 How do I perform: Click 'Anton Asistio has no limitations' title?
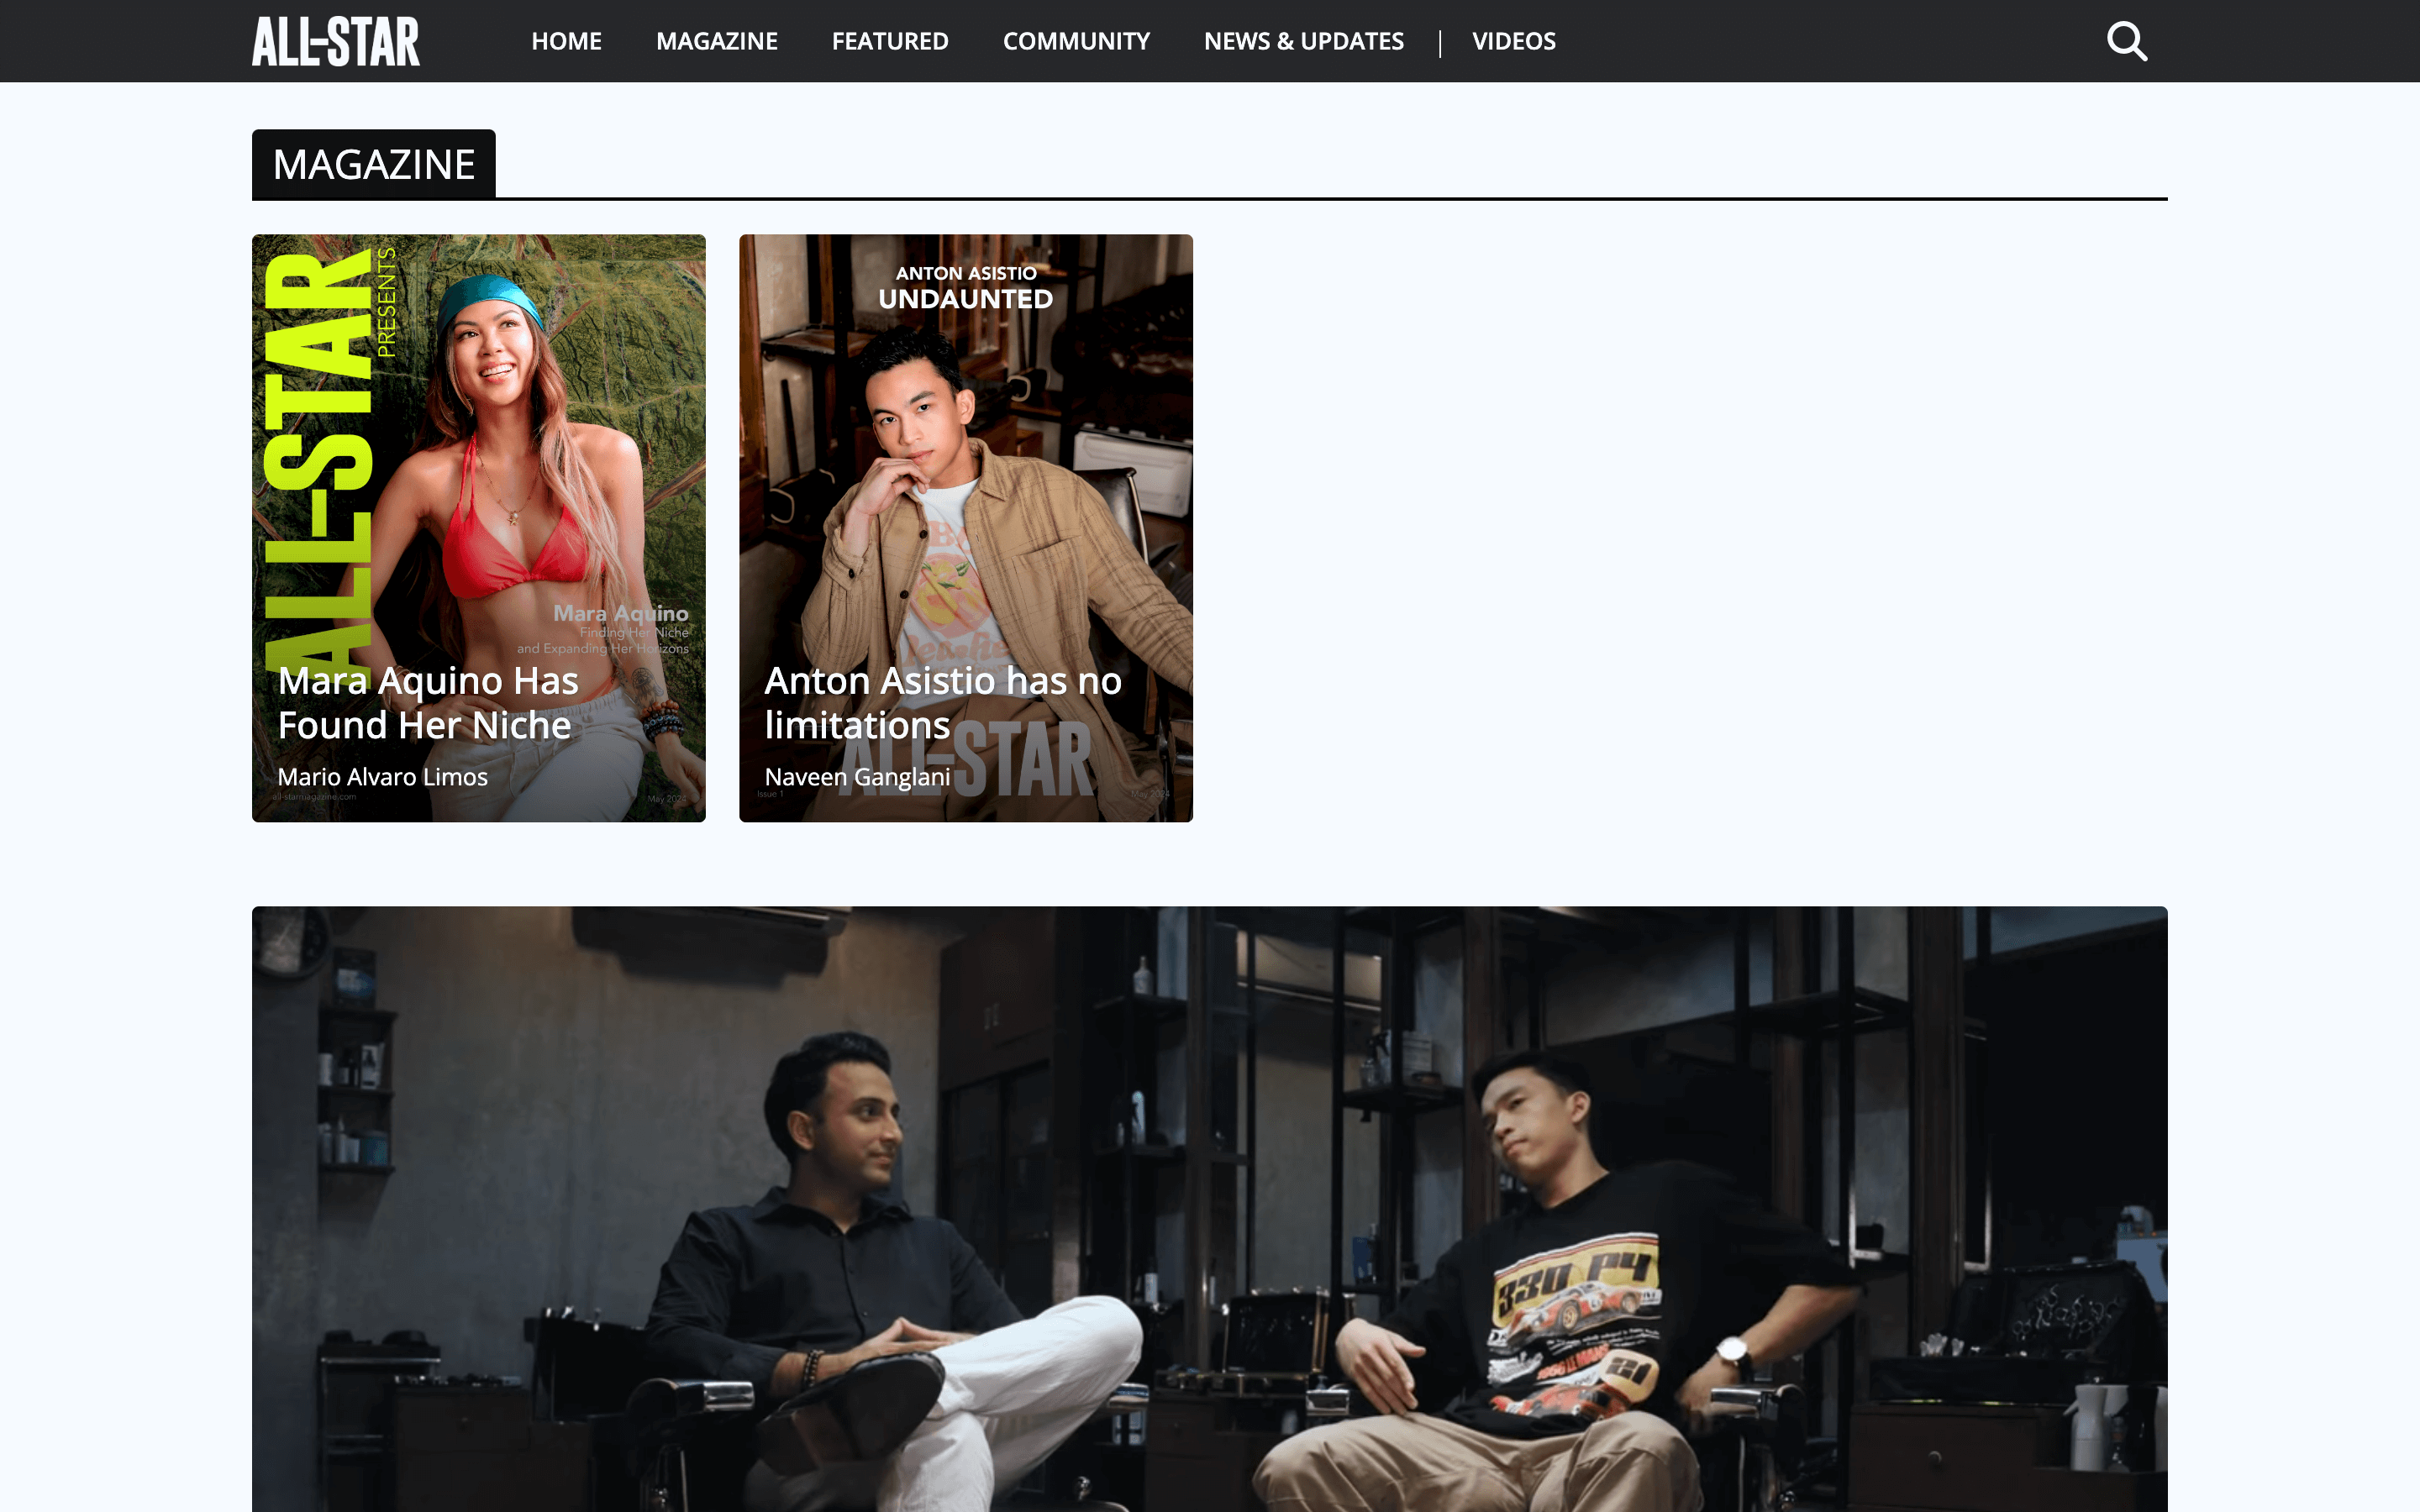(943, 703)
